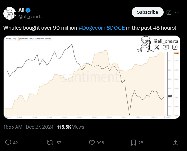Open the $DOGE cashtag link
187x151 pixels.
pos(116,28)
